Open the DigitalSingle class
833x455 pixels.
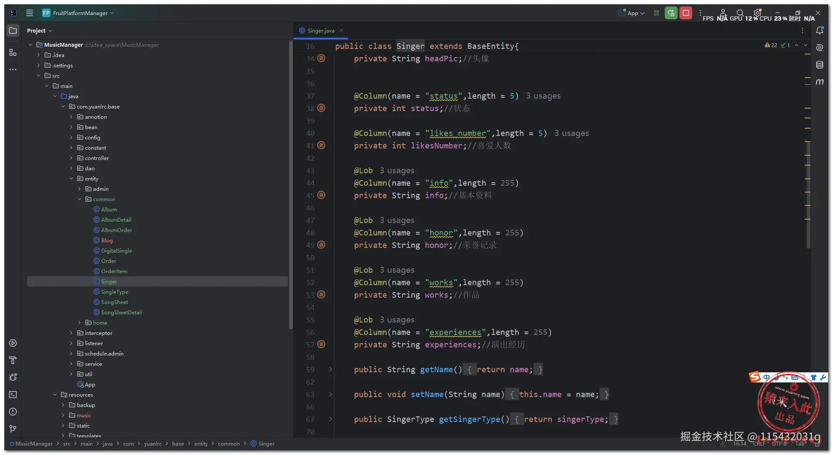(x=117, y=250)
